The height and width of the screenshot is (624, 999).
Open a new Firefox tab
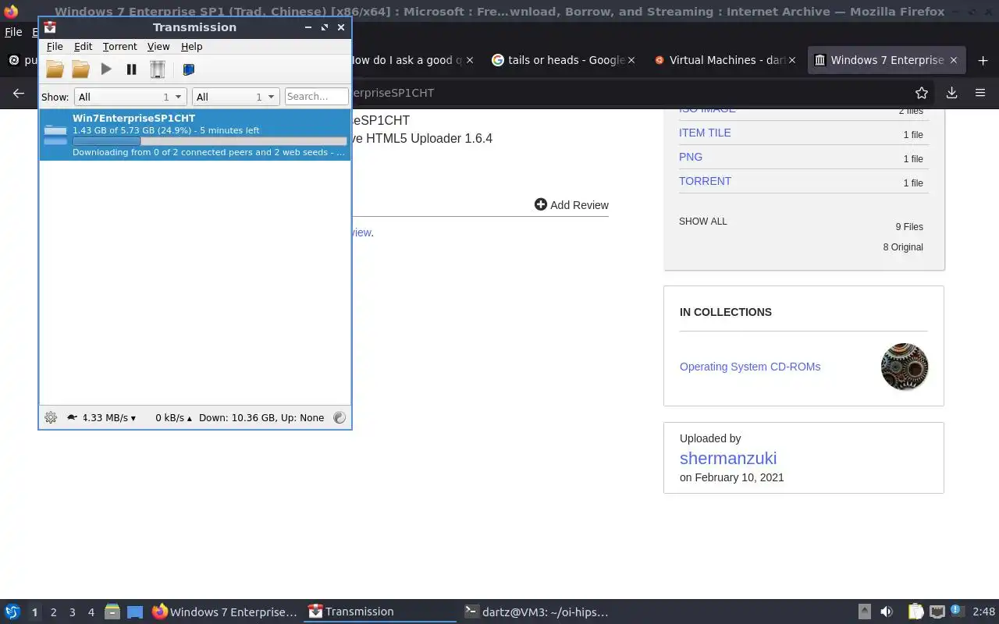[983, 60]
